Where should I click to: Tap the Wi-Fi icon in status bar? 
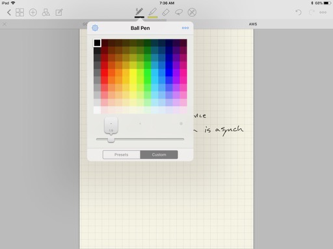coord(13,3)
